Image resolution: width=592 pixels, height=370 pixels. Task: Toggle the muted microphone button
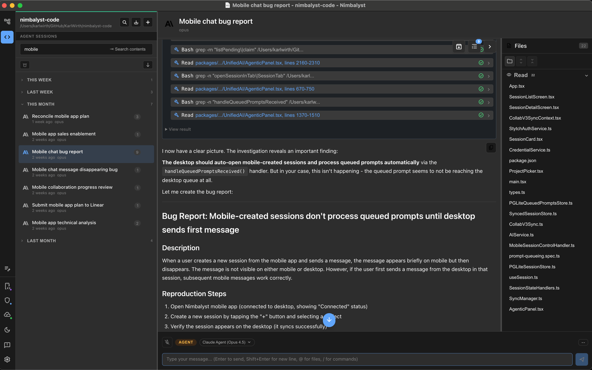coord(167,342)
